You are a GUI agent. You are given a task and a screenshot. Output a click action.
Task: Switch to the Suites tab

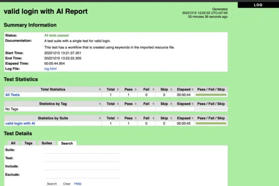point(46,143)
